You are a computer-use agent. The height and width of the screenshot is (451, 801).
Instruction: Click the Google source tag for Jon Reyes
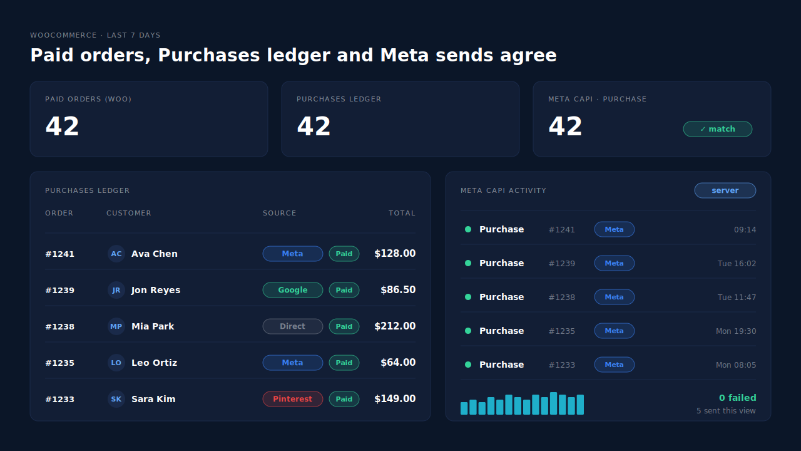pos(293,290)
